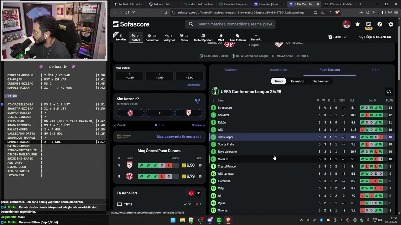This screenshot has height=225, width=401.
Task: Click Maçı yapay zeka ile analiz et
Action: (179, 137)
